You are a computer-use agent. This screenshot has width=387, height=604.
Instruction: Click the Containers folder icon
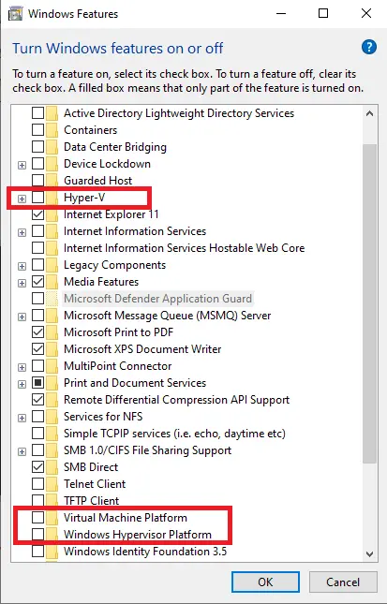[x=52, y=130]
